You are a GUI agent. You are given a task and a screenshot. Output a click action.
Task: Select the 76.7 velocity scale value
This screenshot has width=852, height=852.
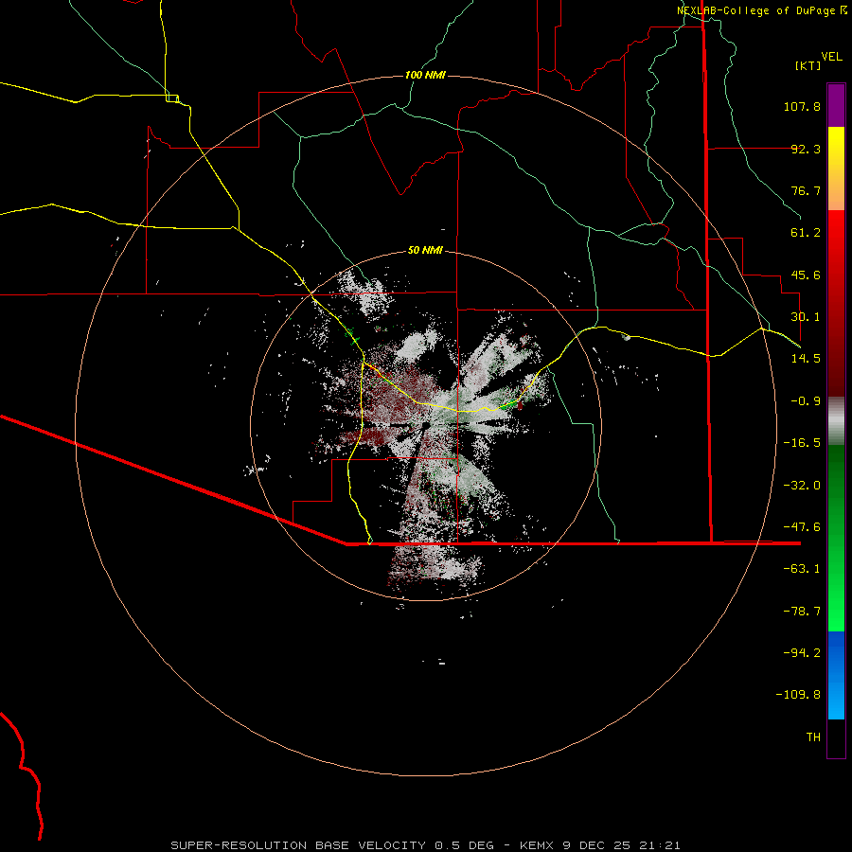[806, 190]
